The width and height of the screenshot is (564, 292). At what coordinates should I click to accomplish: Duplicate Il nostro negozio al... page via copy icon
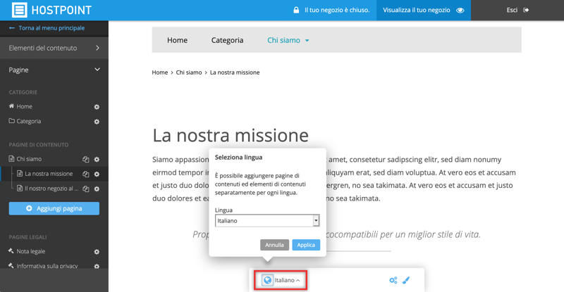pyautogui.click(x=85, y=189)
